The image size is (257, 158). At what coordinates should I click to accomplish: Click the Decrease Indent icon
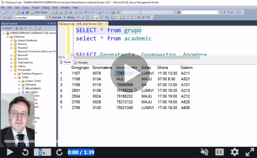(138, 17)
